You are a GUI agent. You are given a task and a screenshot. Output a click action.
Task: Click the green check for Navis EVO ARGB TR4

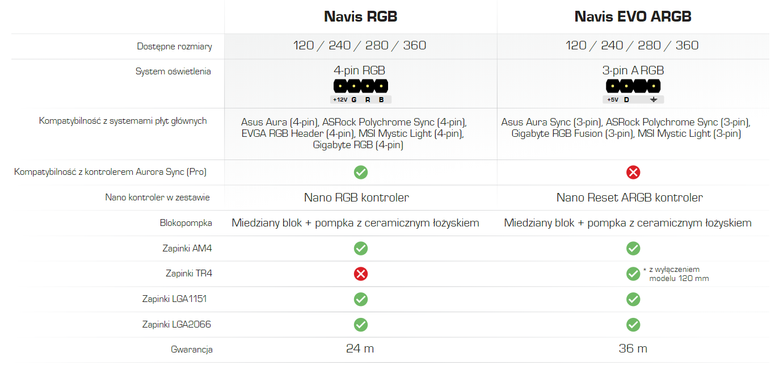tap(633, 274)
